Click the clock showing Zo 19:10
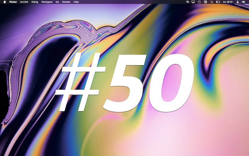Viewport: 249px width, 156px height. click(x=228, y=2)
